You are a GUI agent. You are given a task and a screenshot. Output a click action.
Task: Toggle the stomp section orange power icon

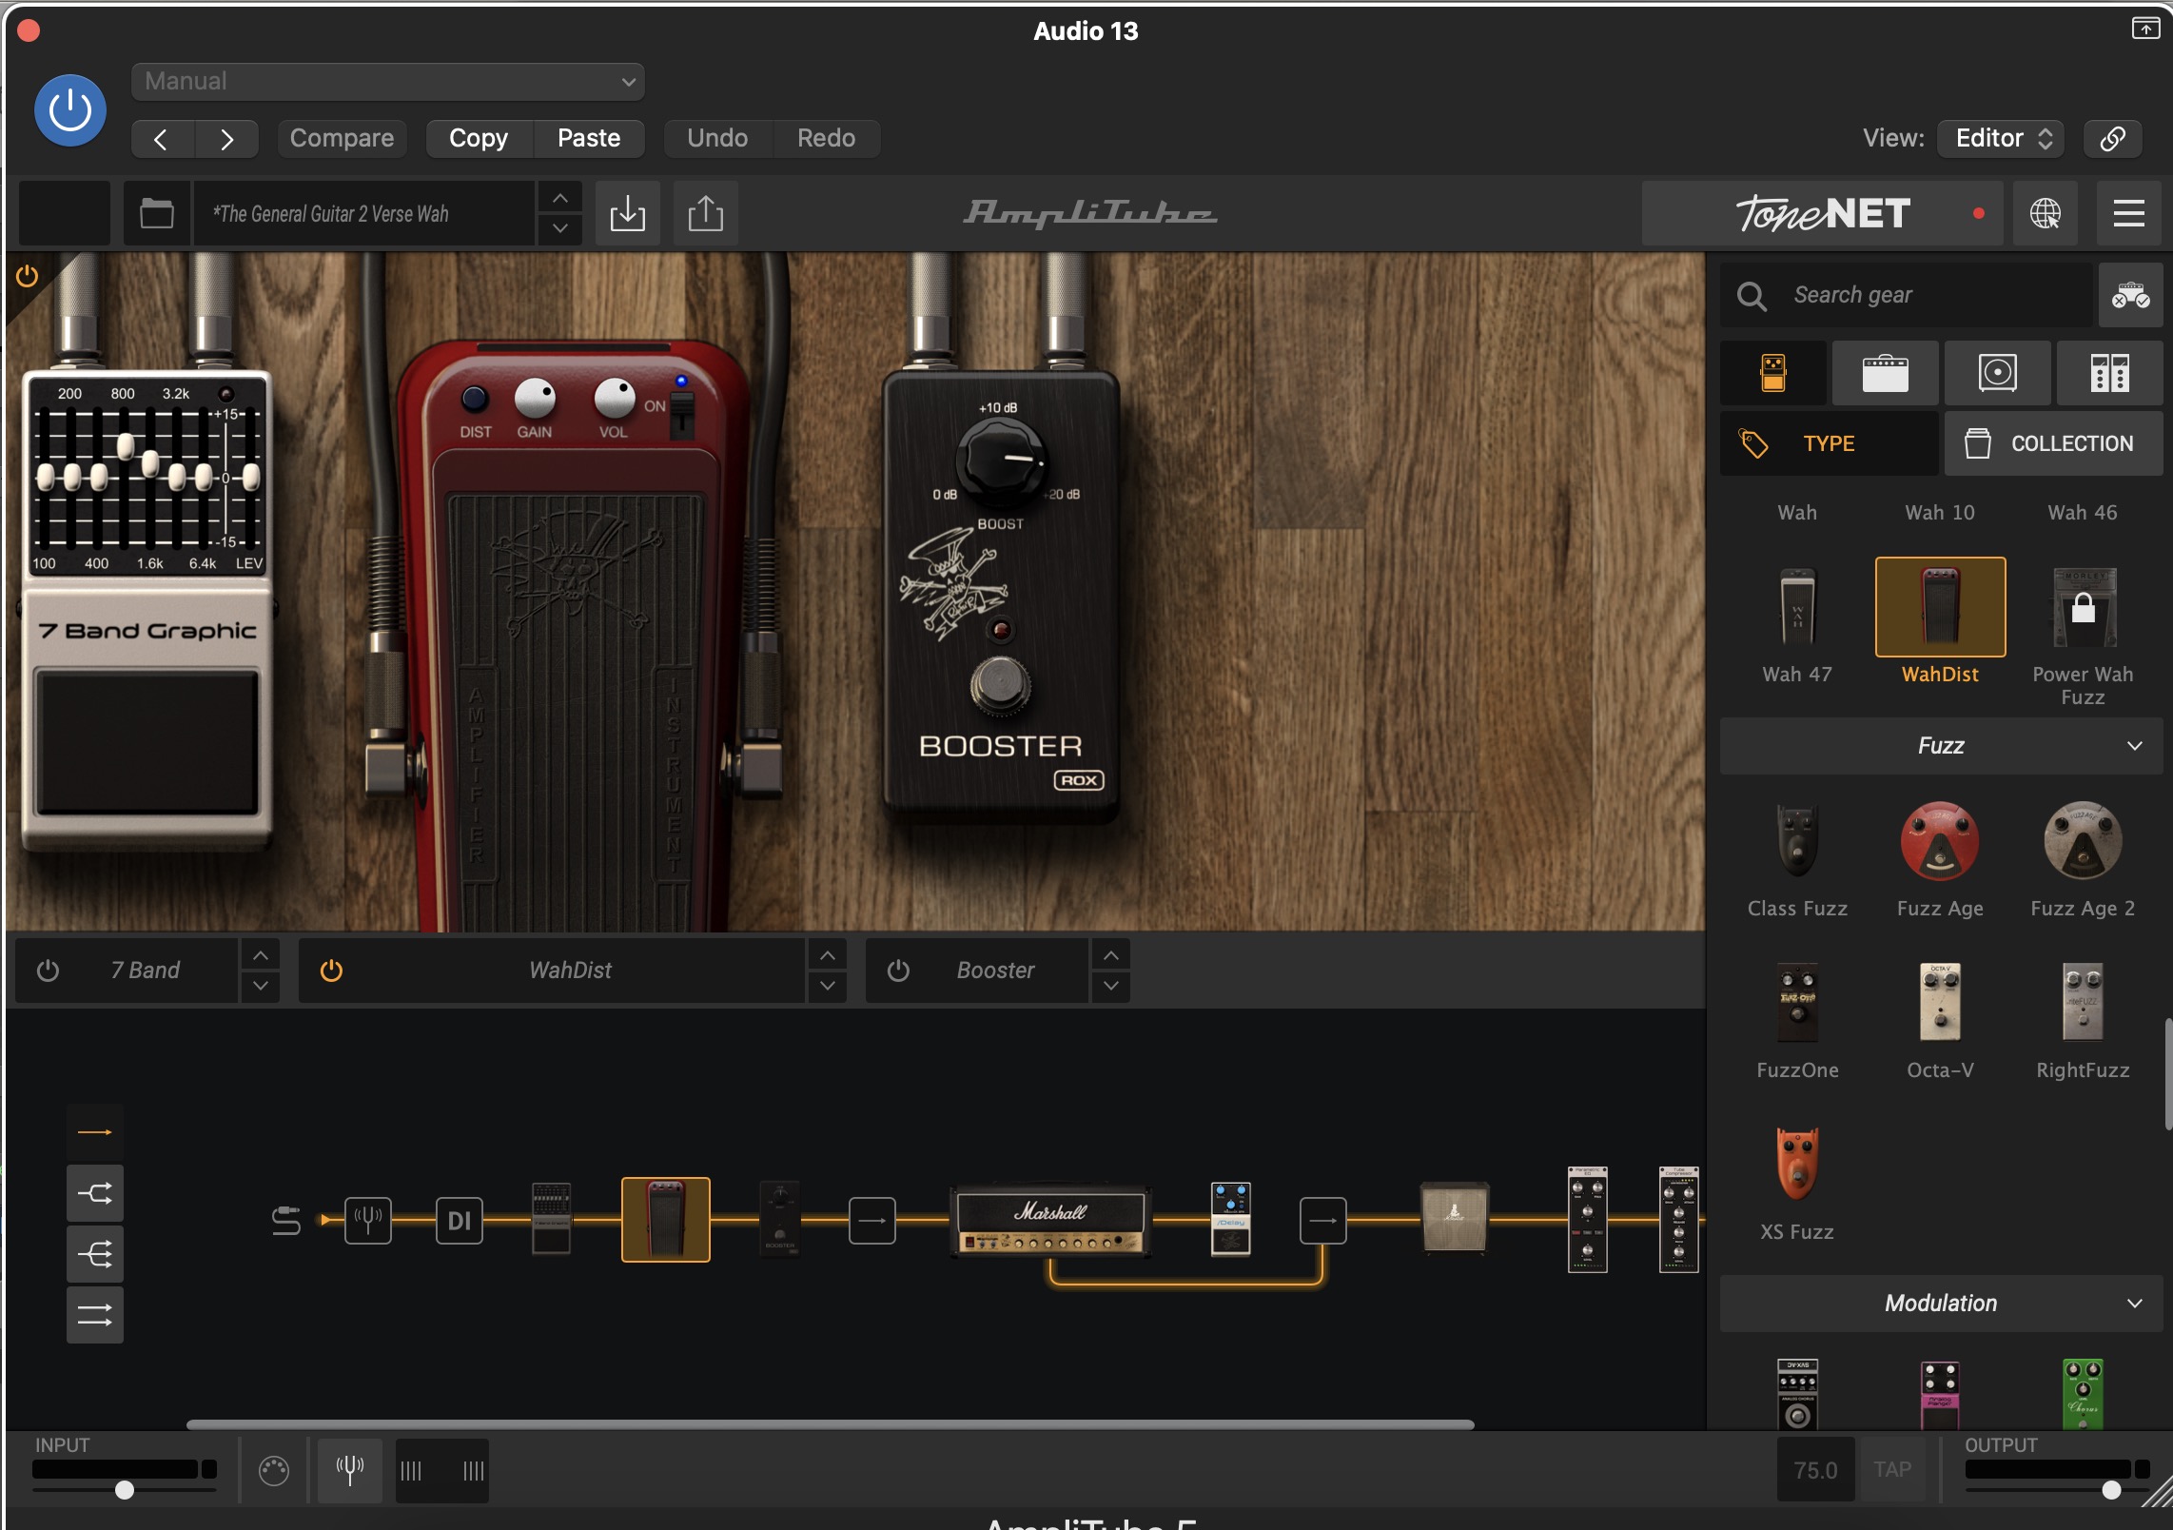pos(28,276)
